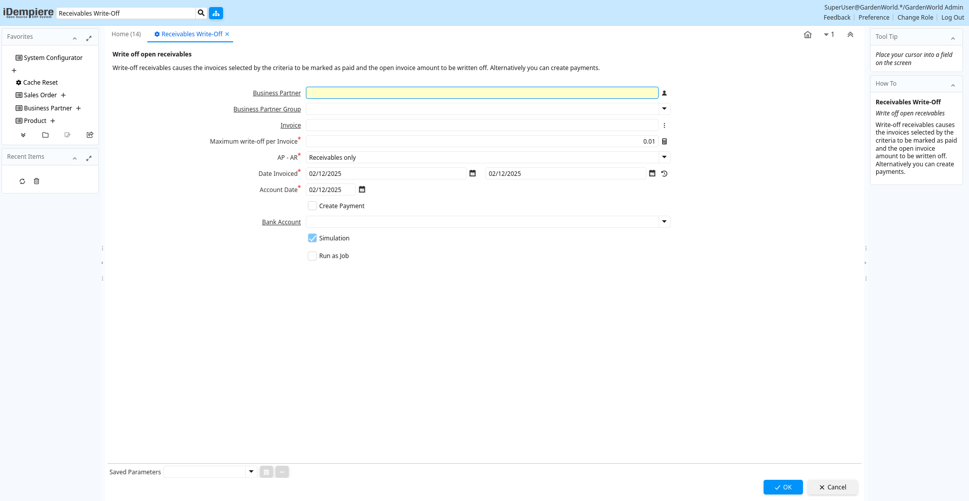
Task: Switch to the Home (14) tab
Action: coord(126,34)
